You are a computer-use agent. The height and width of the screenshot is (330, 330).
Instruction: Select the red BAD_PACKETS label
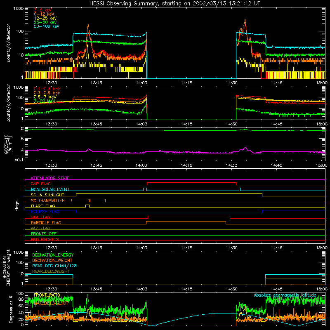pyautogui.click(x=45, y=239)
